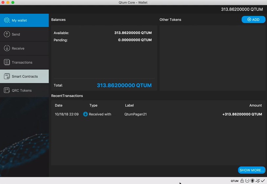Click the My wallet globe icon
Viewport: 267px width, 184px height.
[x=7, y=20]
